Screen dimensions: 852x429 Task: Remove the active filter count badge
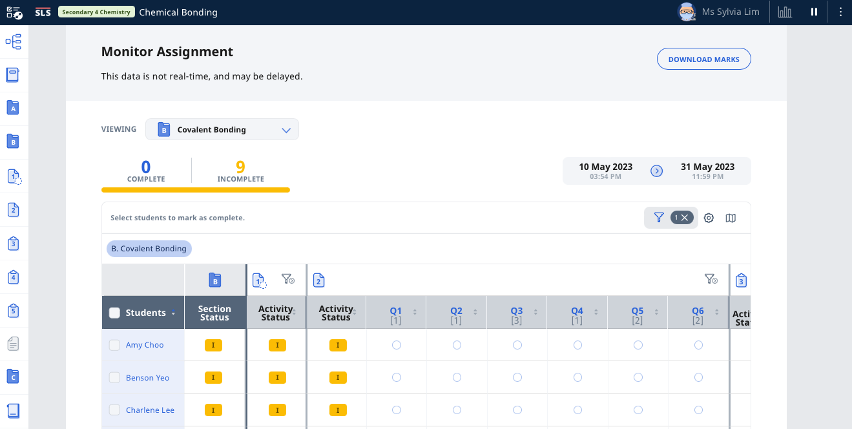[x=684, y=218]
